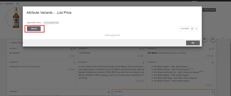The image size is (231, 96).
Task: Click the variant A icon on Attribute 5
Action: coord(143,62)
